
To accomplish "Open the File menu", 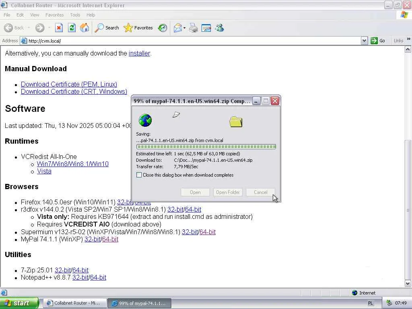I will (7, 15).
